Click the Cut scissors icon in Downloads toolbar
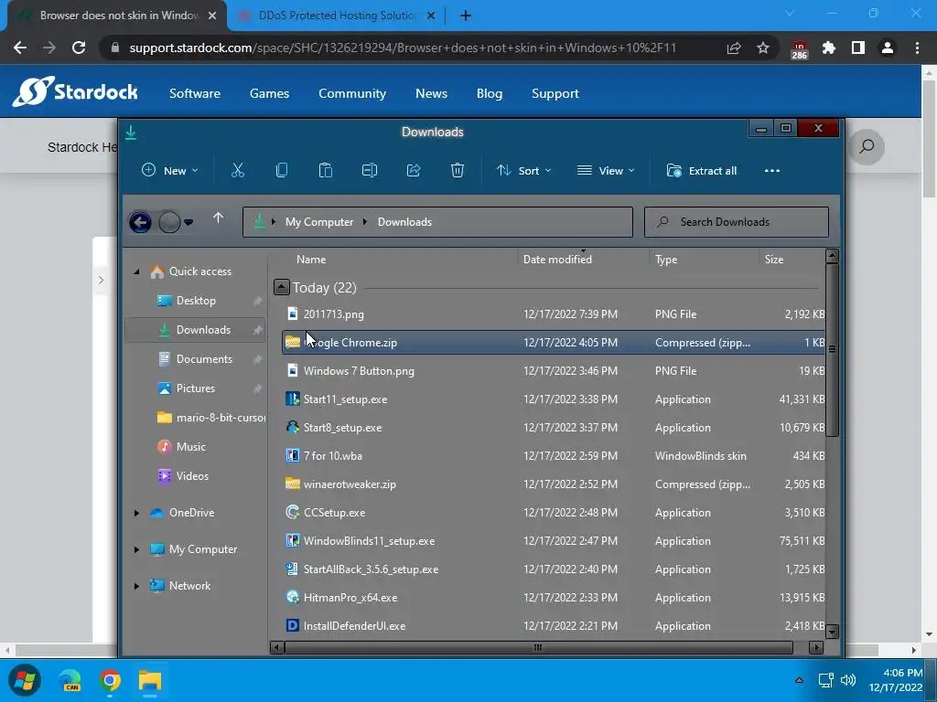 point(238,171)
